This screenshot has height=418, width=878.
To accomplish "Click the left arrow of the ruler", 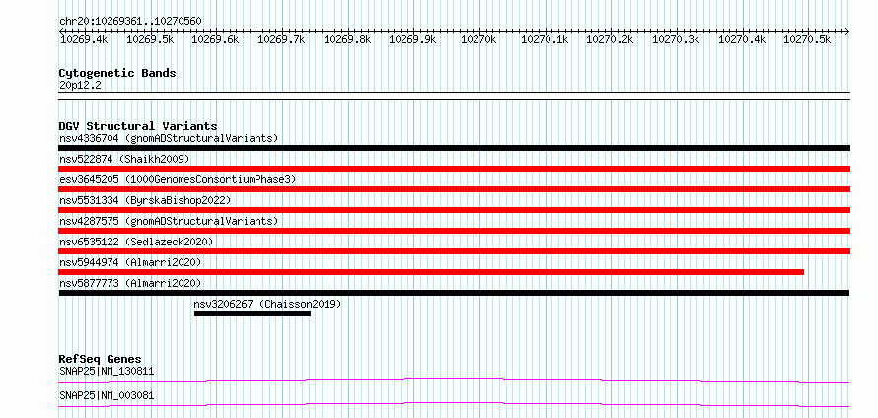I will [x=61, y=31].
